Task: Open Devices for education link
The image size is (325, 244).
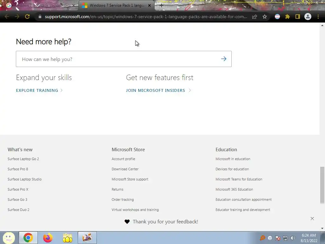Action: tap(232, 169)
